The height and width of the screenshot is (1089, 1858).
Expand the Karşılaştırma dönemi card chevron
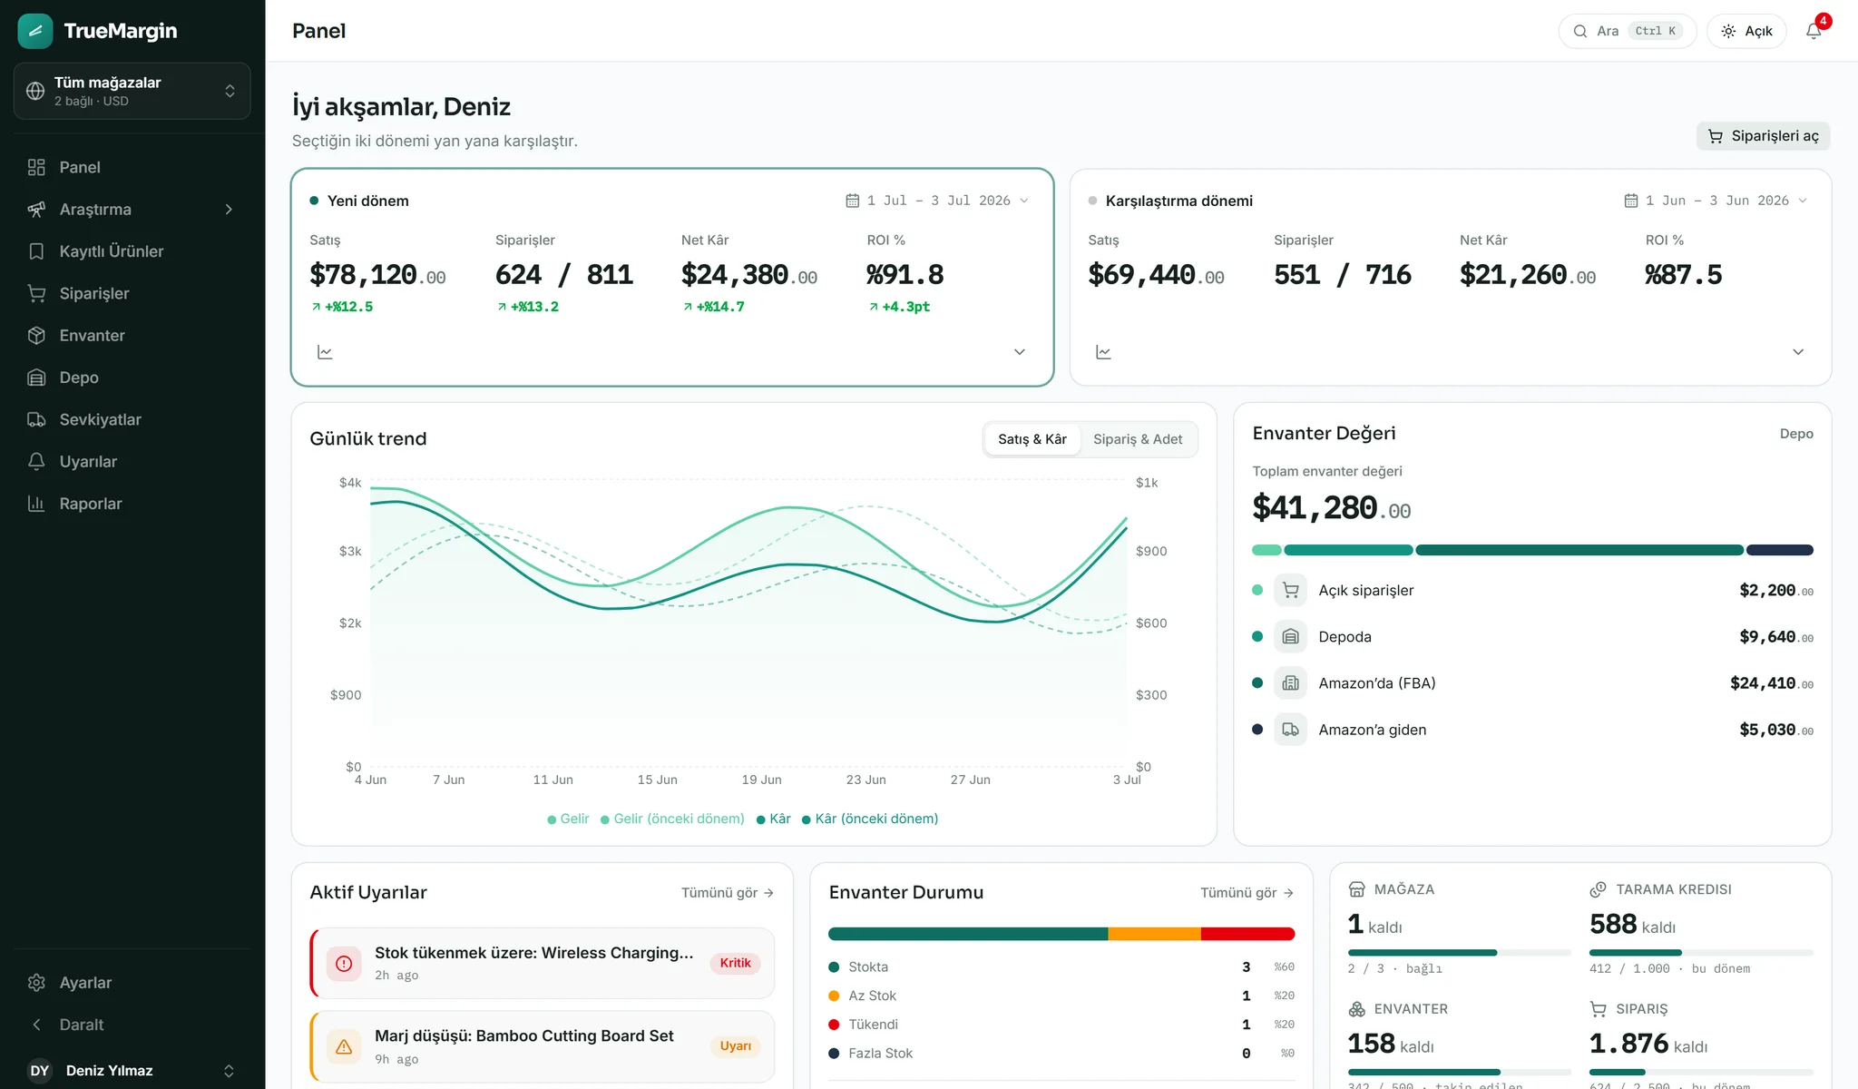pyautogui.click(x=1798, y=352)
